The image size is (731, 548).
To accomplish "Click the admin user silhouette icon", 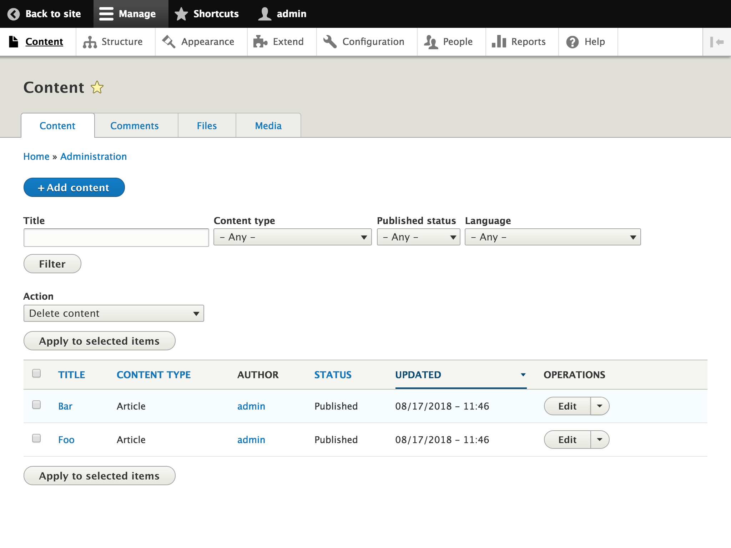I will point(264,14).
